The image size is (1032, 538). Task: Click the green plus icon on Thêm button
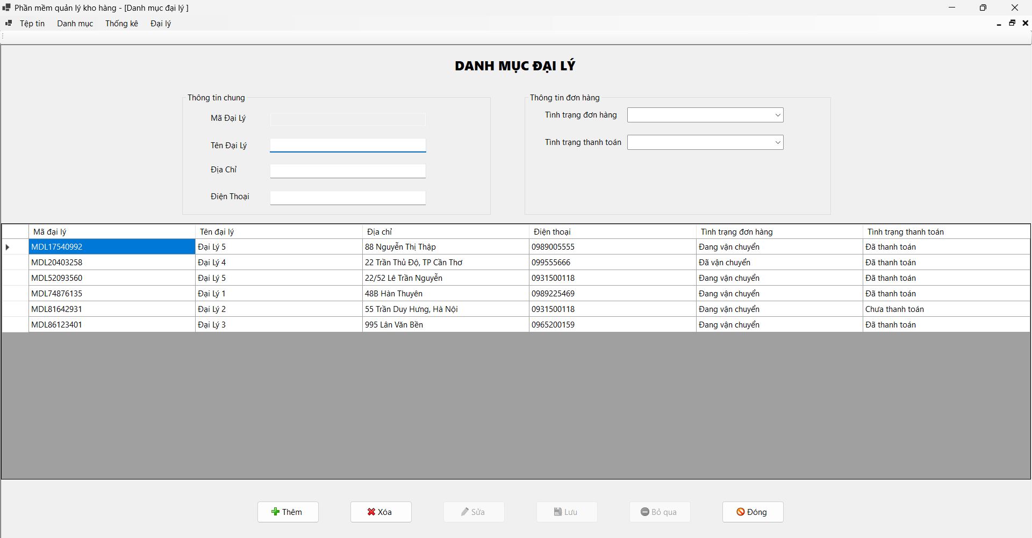275,512
